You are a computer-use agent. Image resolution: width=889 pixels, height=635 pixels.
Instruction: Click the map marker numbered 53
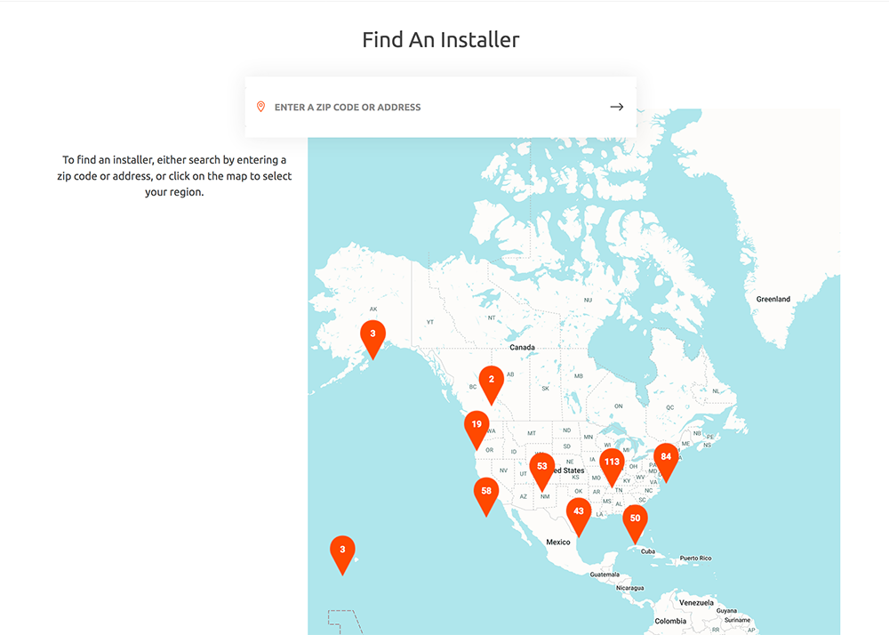click(x=542, y=469)
